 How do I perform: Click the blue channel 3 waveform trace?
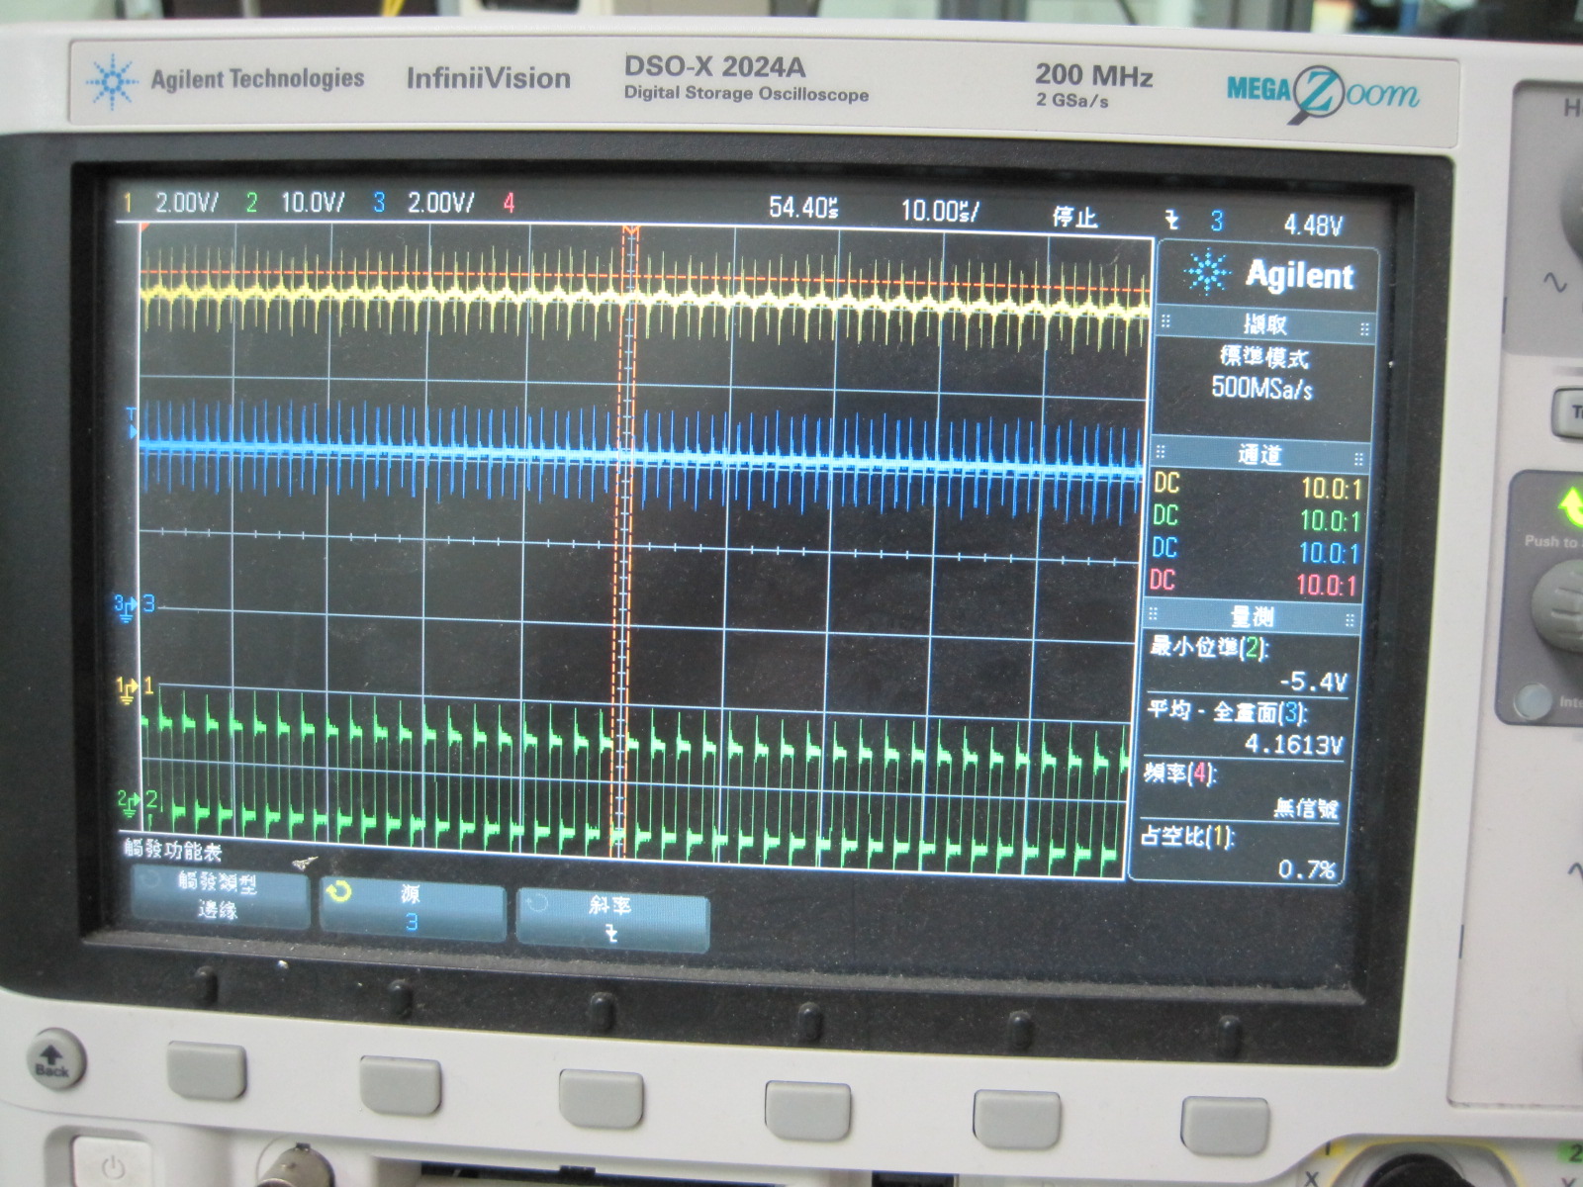point(641,457)
